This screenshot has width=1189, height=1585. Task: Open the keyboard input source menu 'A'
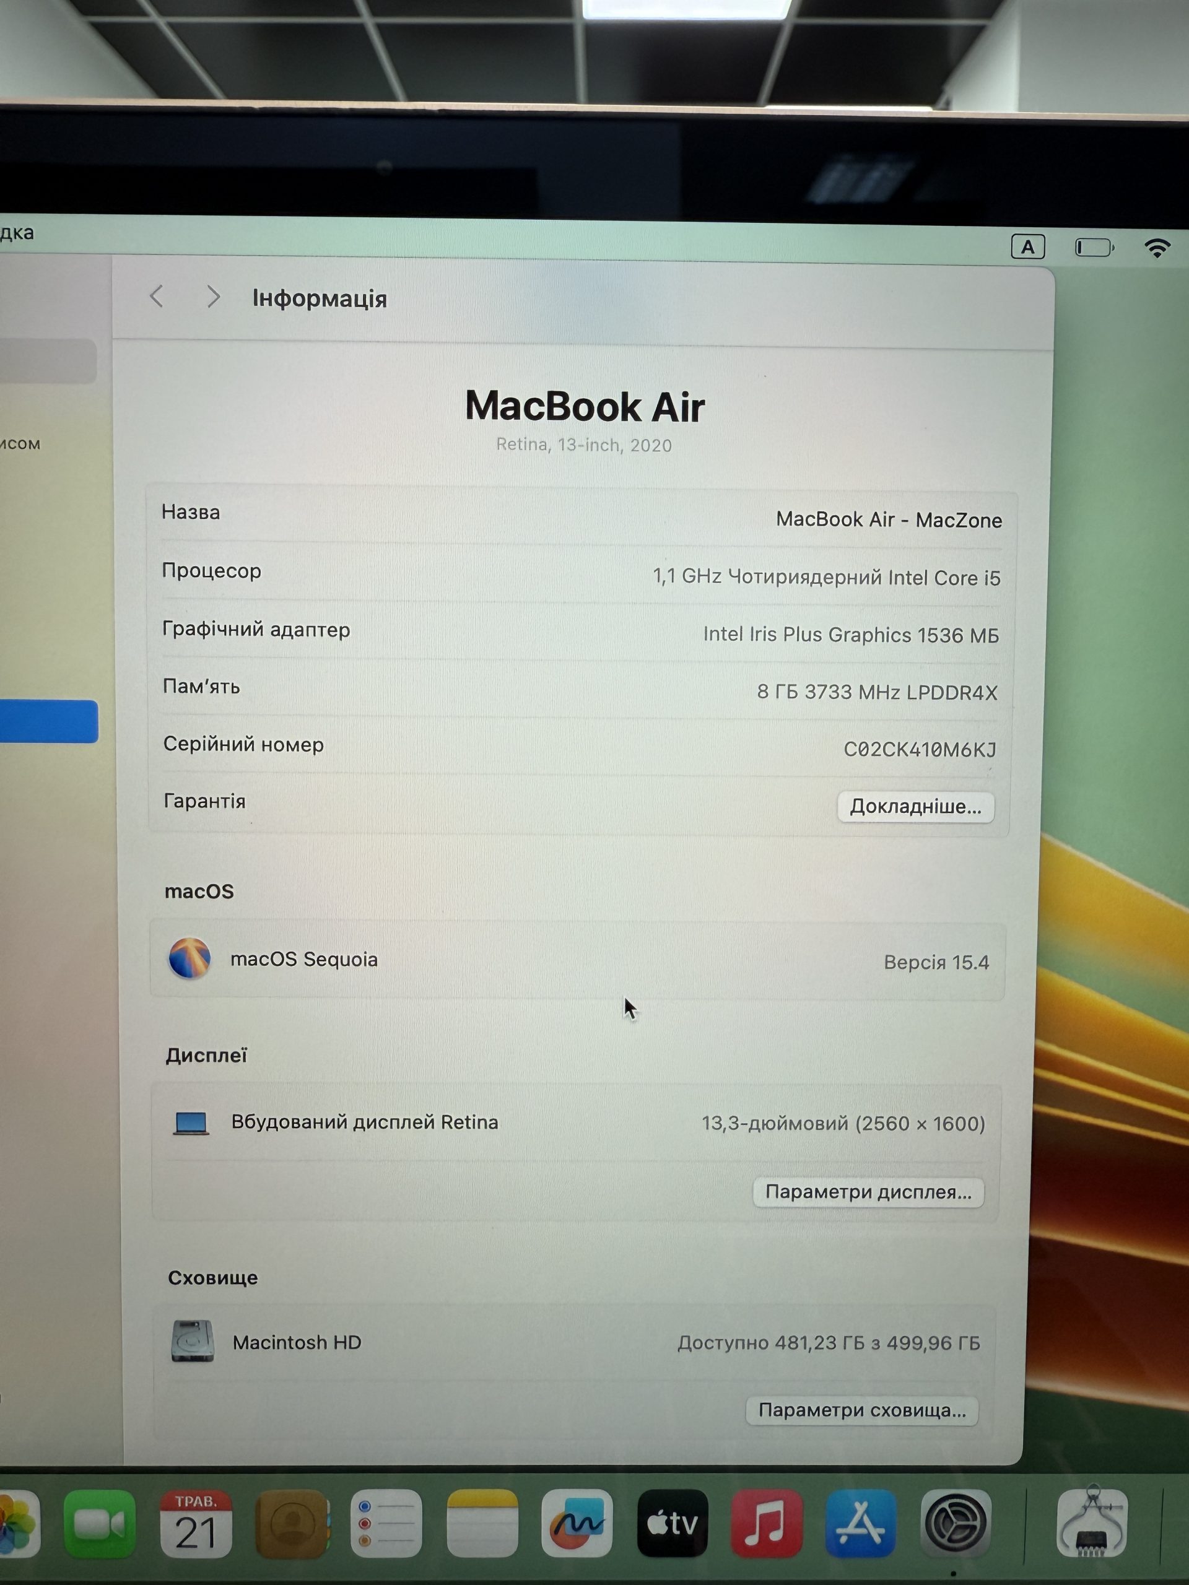(1028, 246)
